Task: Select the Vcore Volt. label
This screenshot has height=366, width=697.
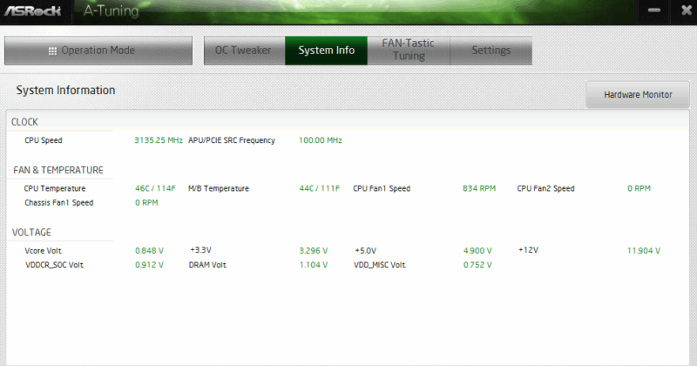Action: click(x=44, y=251)
